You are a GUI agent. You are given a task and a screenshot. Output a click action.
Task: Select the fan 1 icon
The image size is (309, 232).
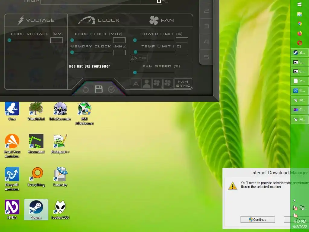(157, 84)
